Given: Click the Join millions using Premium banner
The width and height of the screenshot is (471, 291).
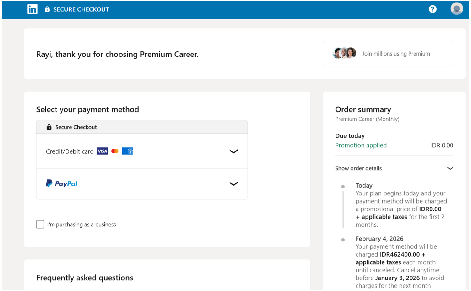Looking at the screenshot, I should (x=396, y=54).
